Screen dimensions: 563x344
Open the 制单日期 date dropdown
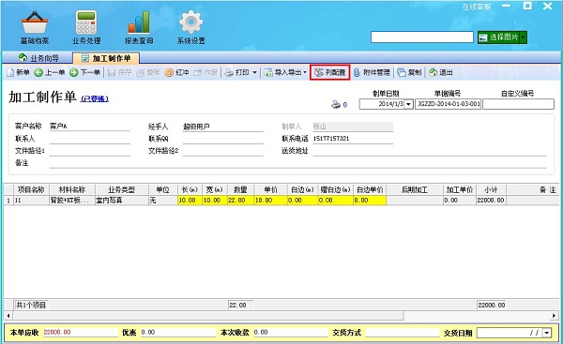coord(408,104)
